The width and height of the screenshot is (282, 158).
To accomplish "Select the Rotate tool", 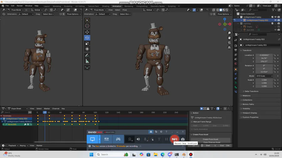I will (87, 38).
